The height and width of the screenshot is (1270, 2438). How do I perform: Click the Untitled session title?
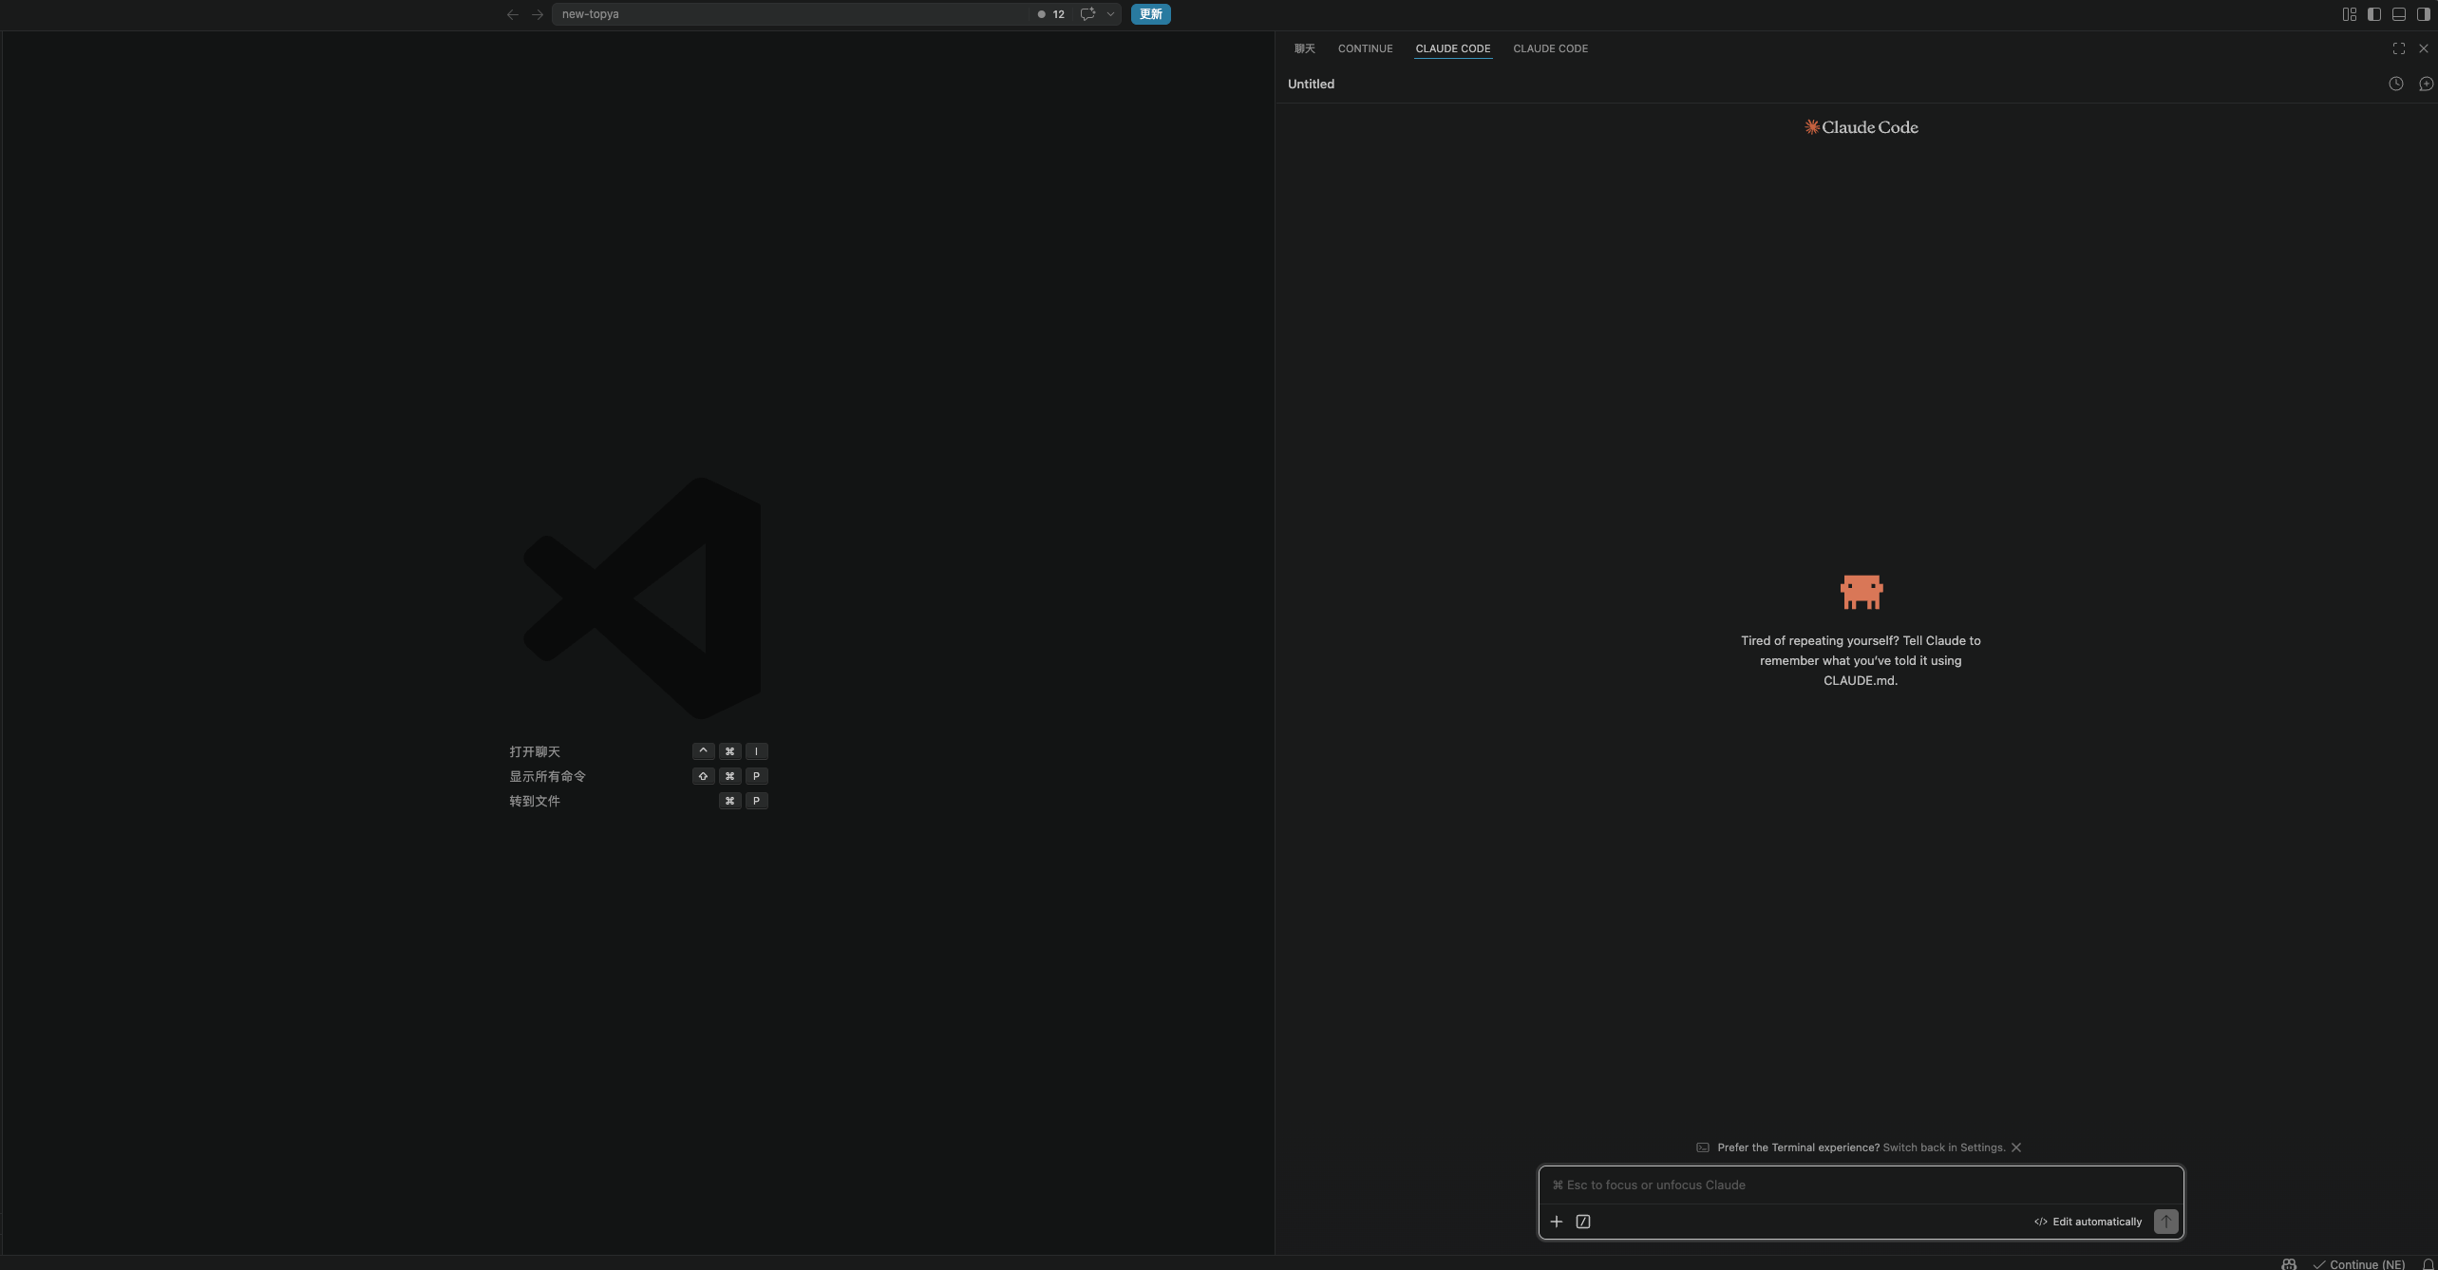coord(1311,84)
